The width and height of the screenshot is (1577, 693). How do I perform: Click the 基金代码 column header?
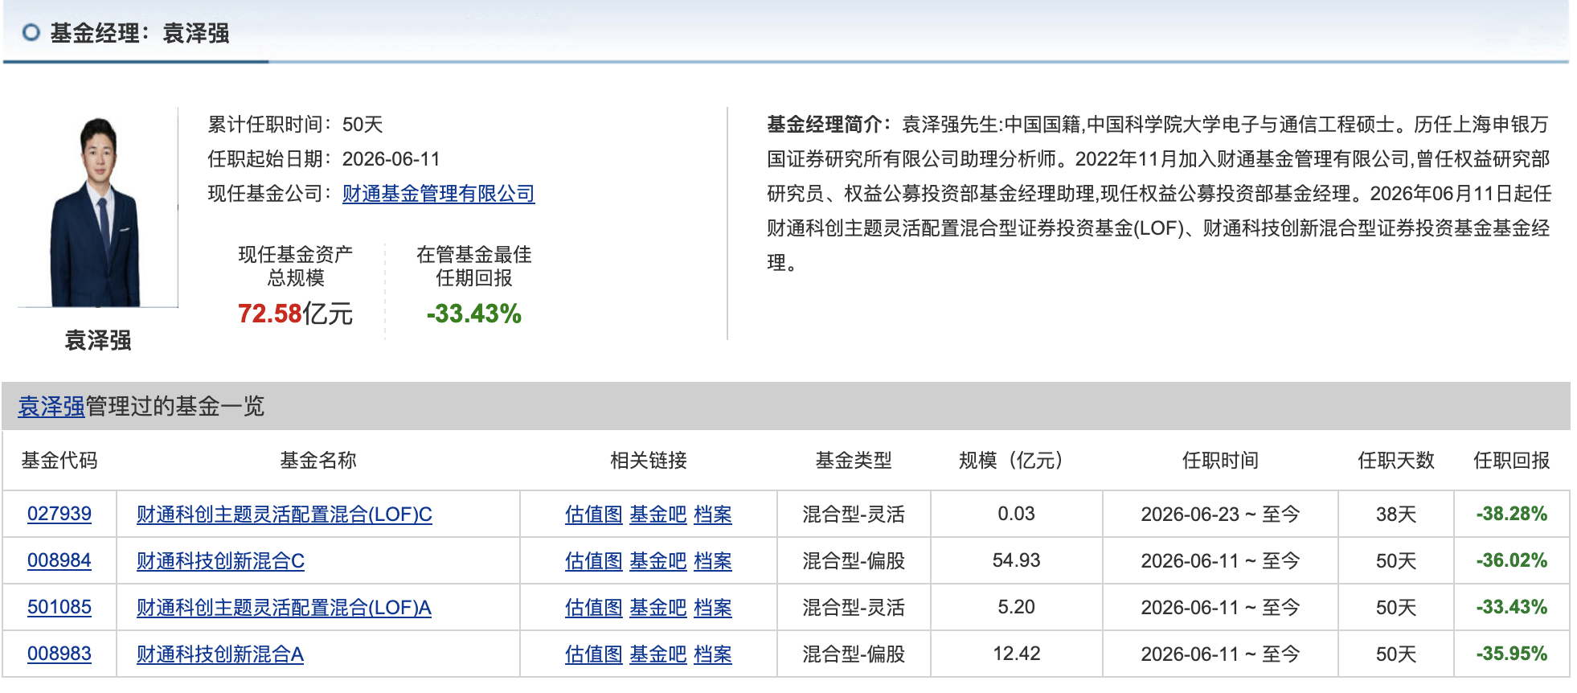point(59,461)
